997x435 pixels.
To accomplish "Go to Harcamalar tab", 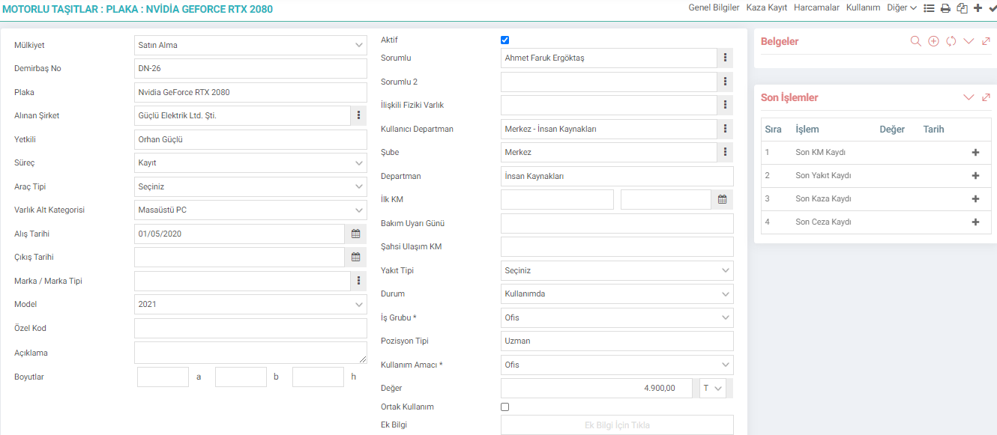I will tap(817, 7).
